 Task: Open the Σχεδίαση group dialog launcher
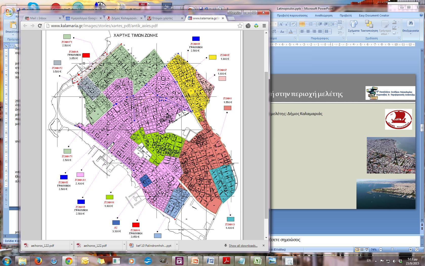[x=399, y=38]
